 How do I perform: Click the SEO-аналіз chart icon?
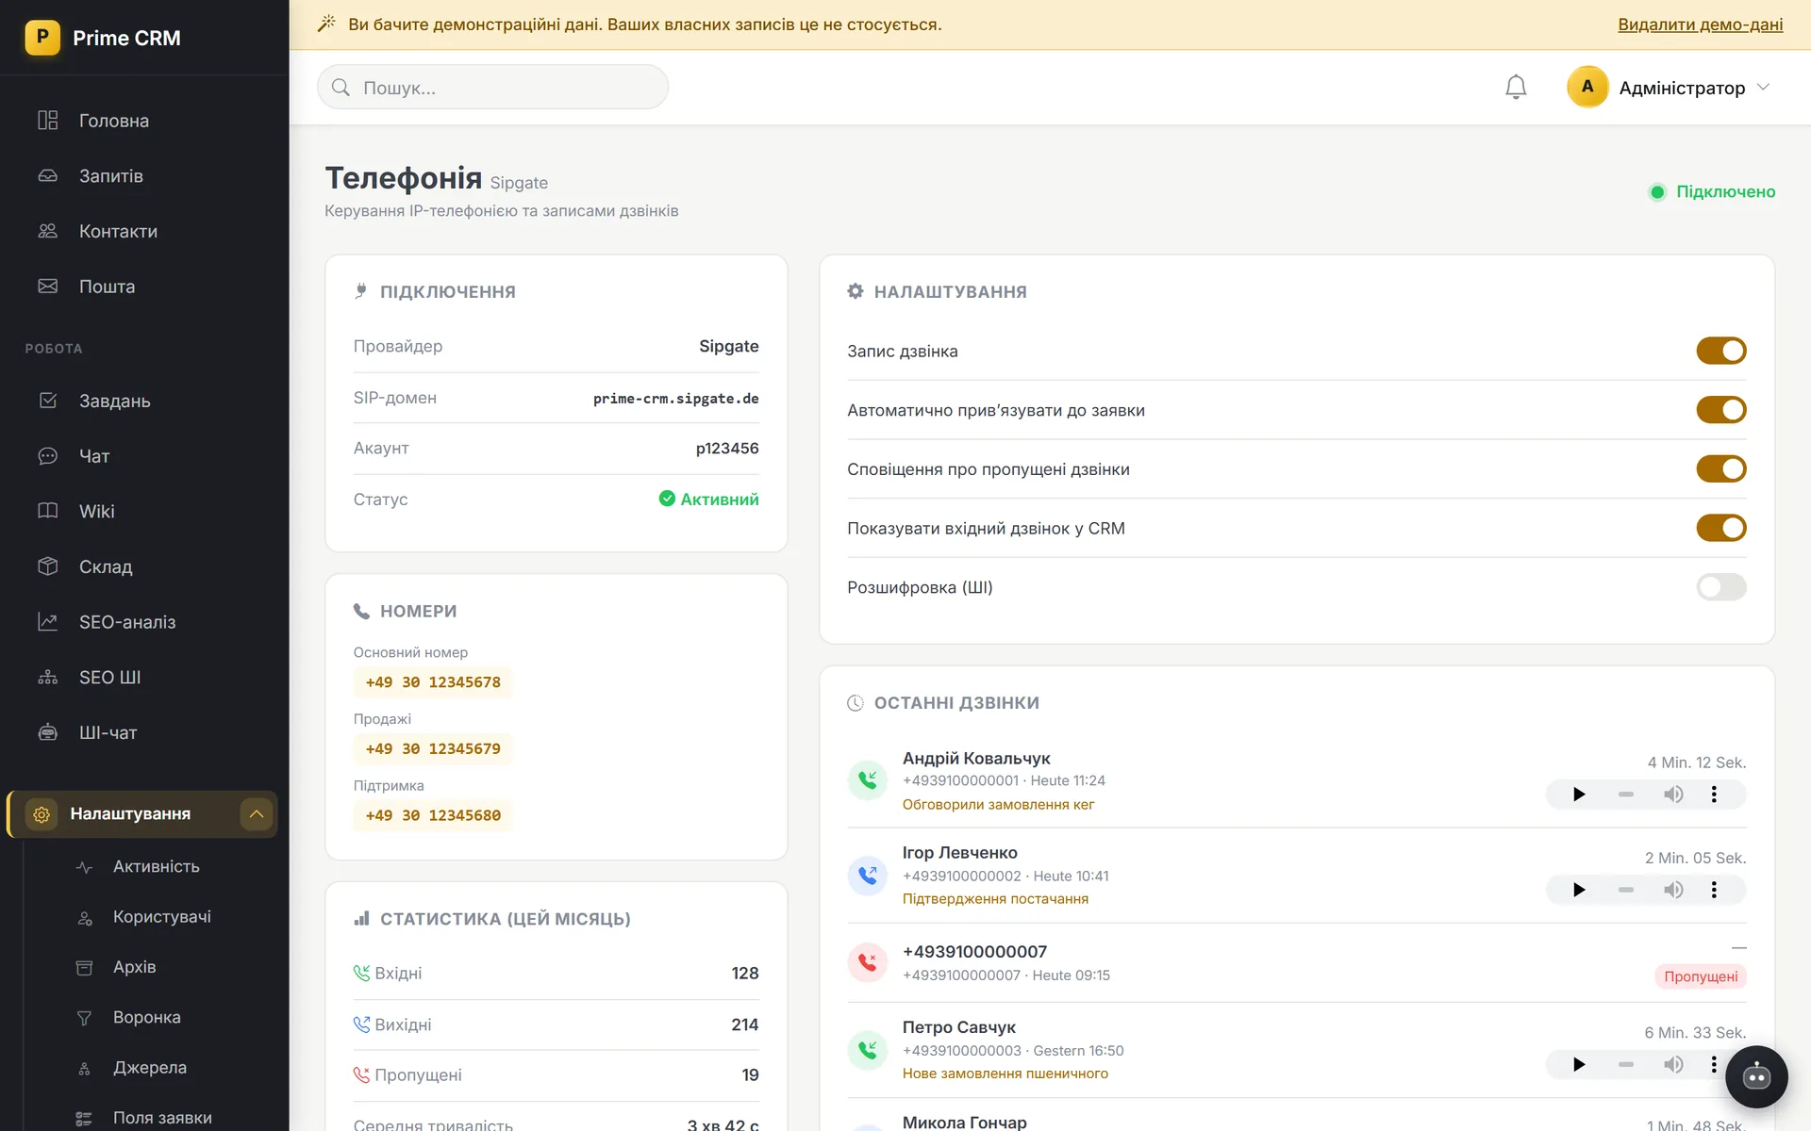tap(48, 622)
